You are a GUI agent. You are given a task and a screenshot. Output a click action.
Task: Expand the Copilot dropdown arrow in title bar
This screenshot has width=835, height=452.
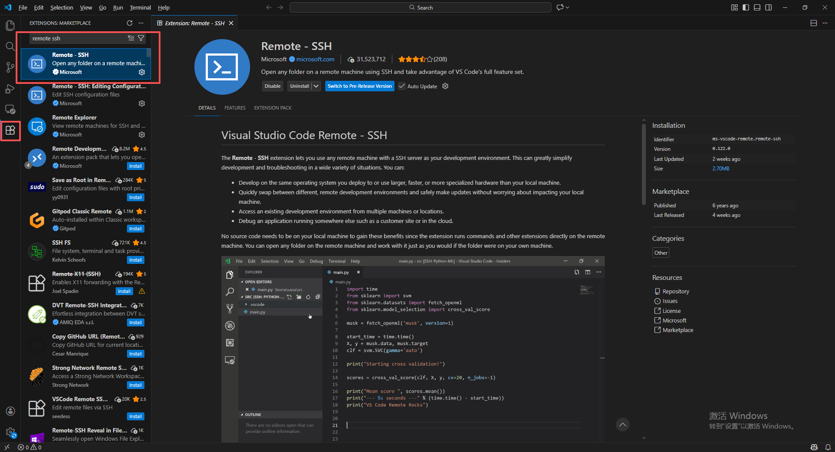(x=568, y=7)
